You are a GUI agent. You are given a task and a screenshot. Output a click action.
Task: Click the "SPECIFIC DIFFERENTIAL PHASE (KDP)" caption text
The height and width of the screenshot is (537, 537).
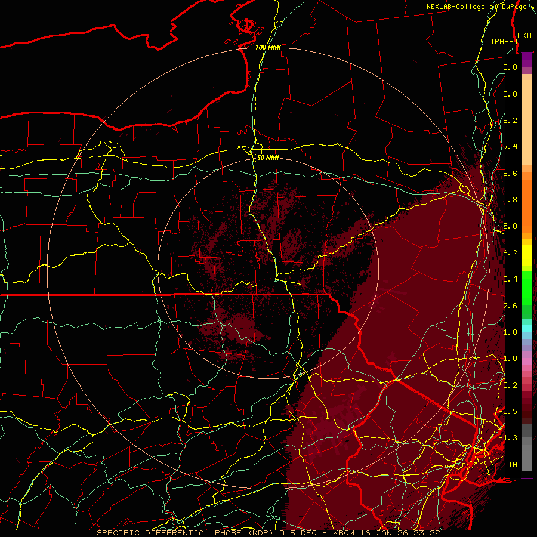click(x=187, y=533)
